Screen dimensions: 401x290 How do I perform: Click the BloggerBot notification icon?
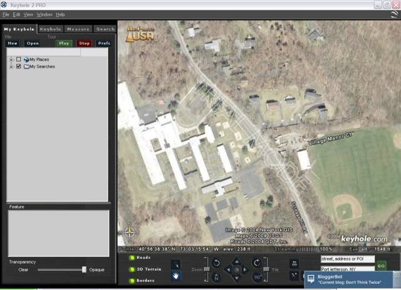coord(311,279)
